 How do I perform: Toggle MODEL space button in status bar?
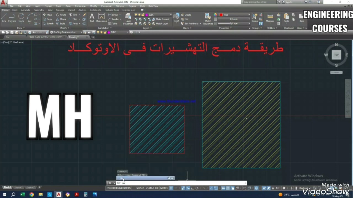click(x=164, y=188)
